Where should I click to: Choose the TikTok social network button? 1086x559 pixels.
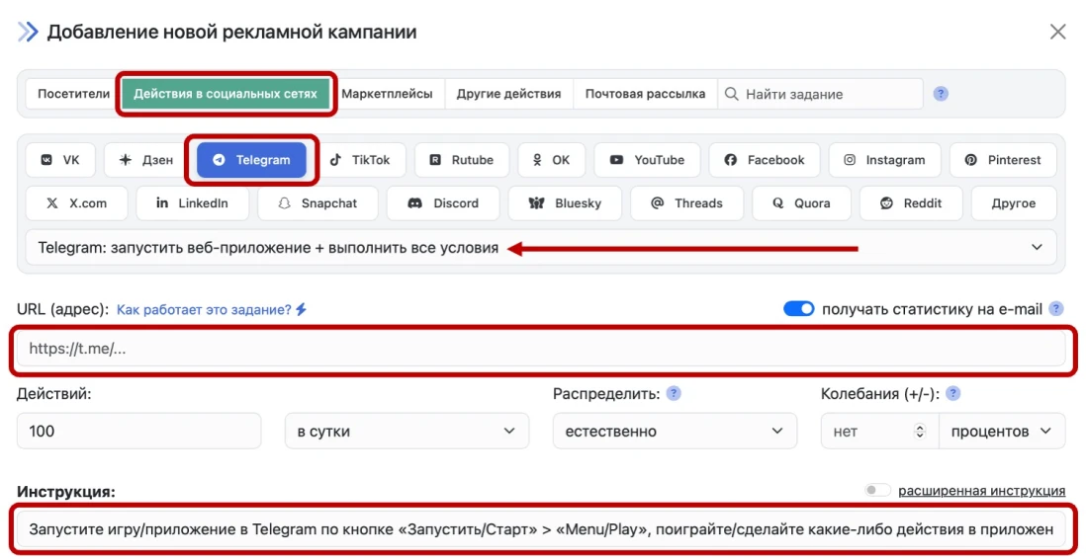[360, 160]
